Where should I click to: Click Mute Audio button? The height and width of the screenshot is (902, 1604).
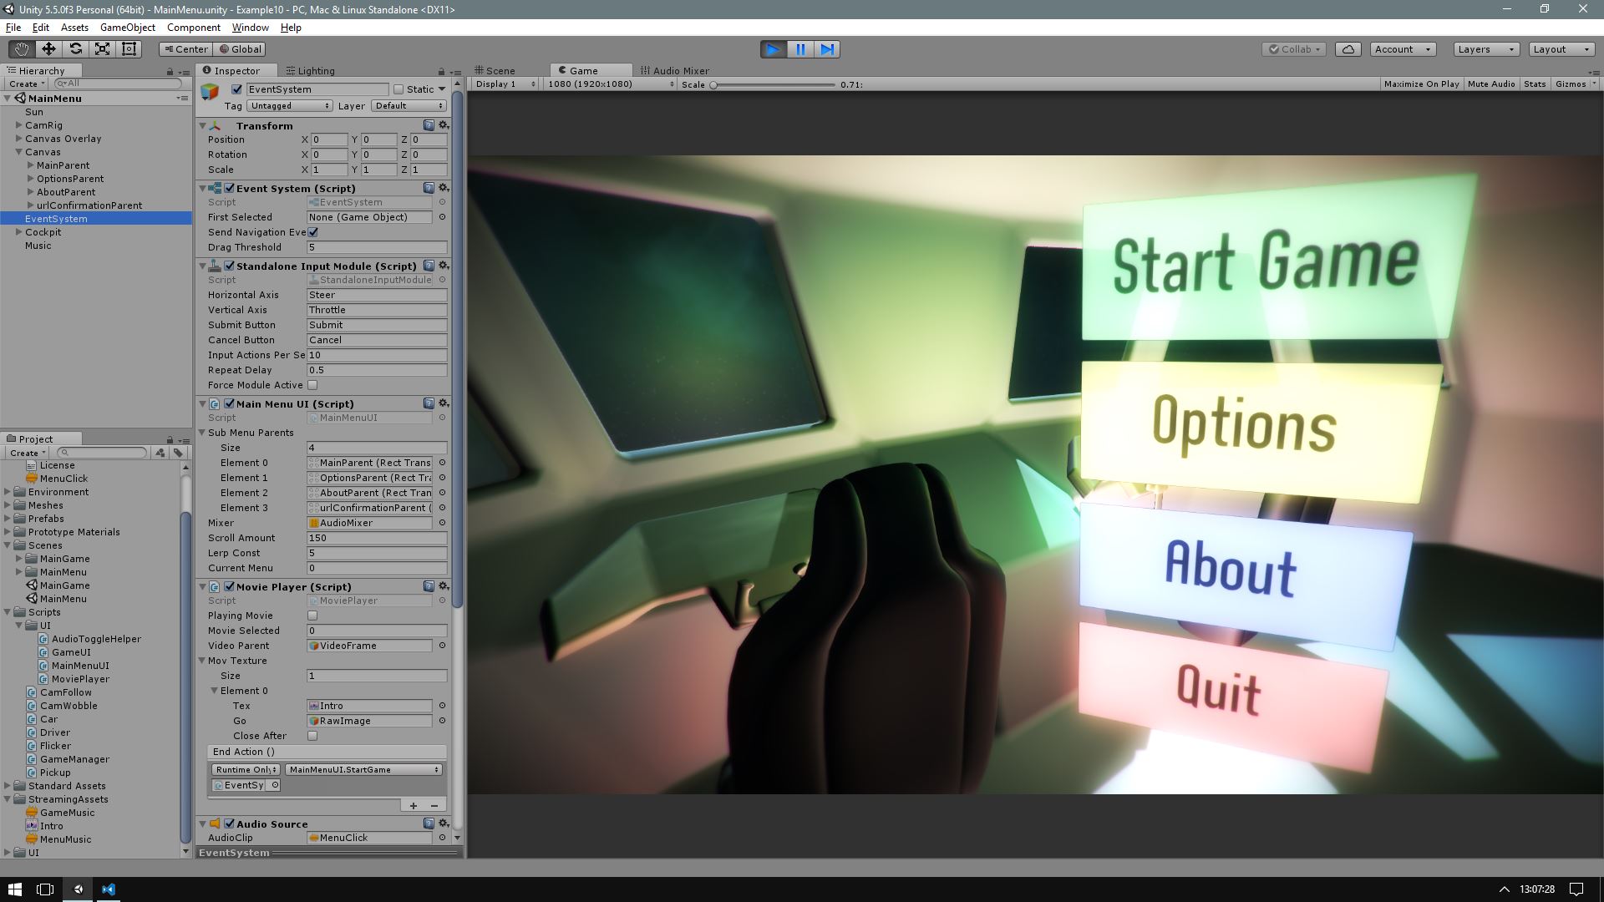pos(1490,84)
